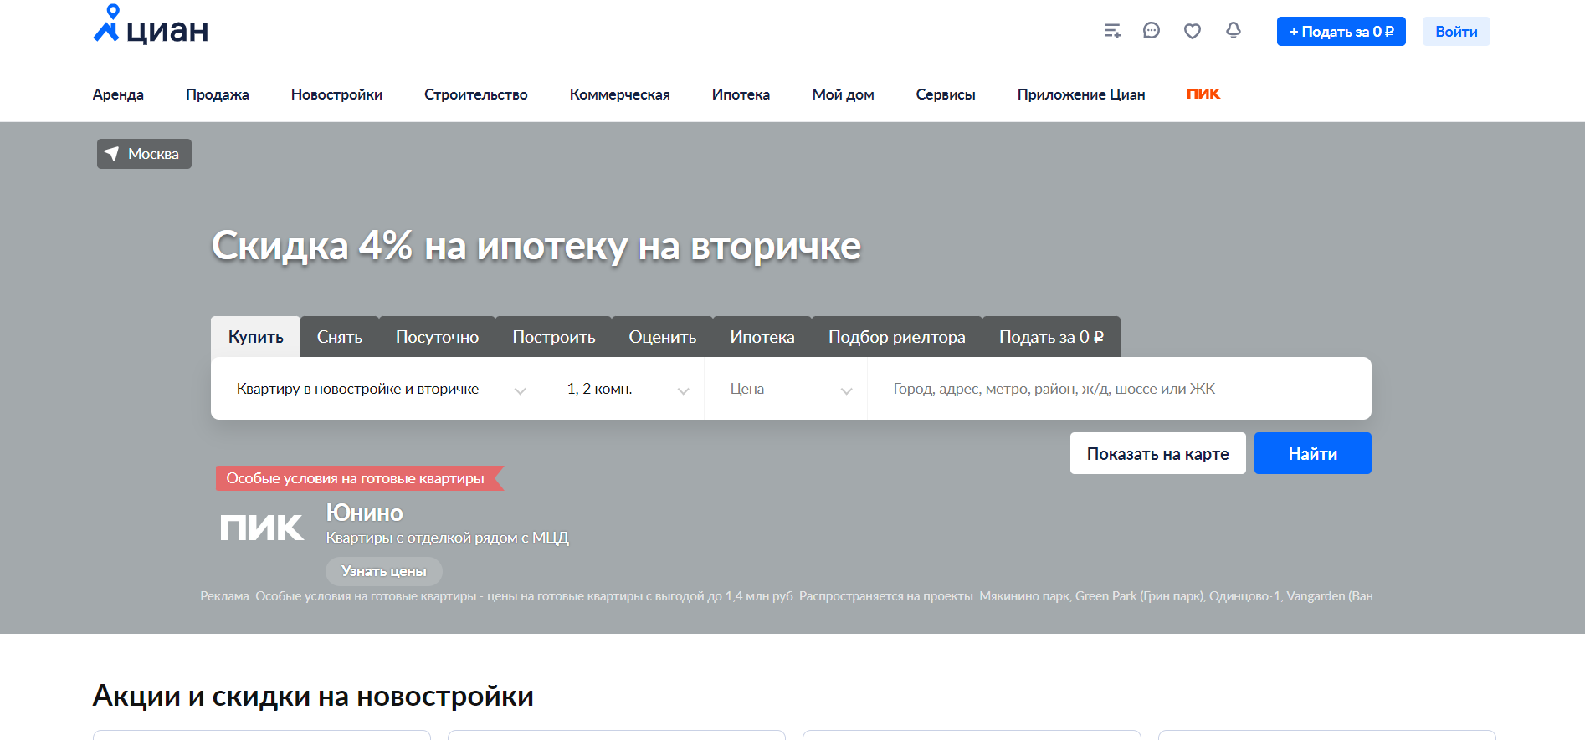
Task: Open the comparison list icon
Action: coord(1112,31)
